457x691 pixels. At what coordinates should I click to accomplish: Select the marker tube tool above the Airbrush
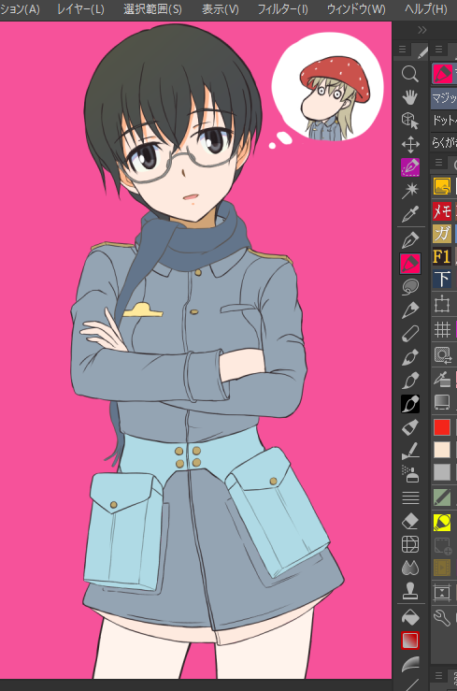[410, 427]
